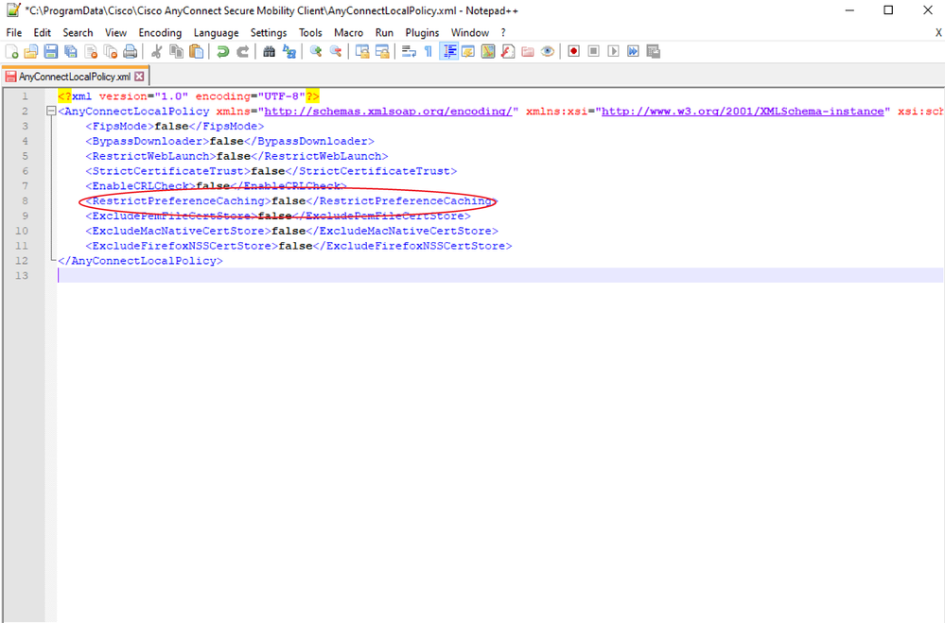Click ExcludeMacNativeCertStore opening tag
Viewport: 945px width, 623px height.
pos(179,231)
